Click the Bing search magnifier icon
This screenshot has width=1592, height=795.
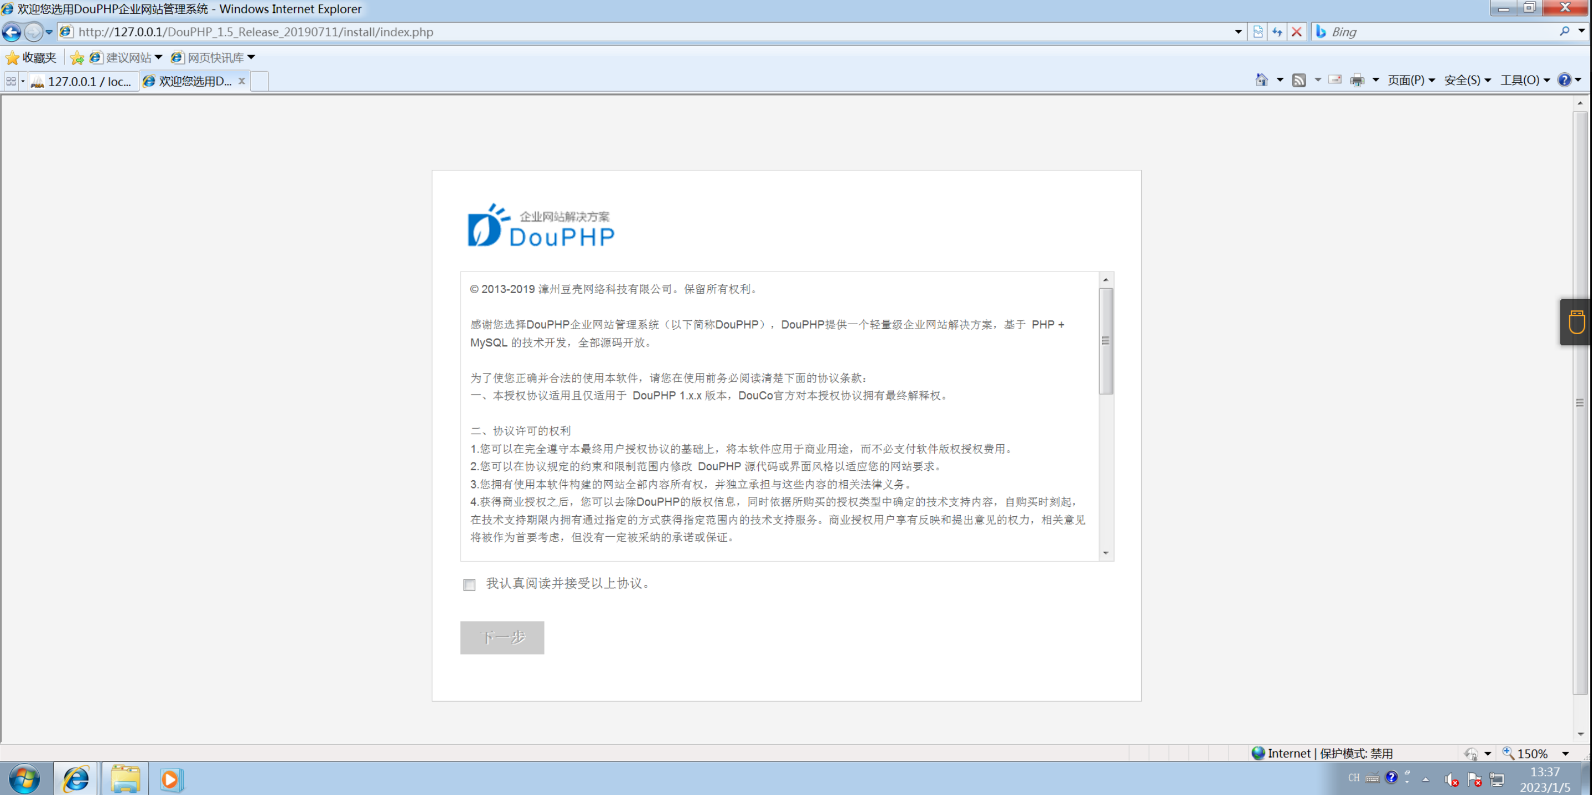point(1564,31)
